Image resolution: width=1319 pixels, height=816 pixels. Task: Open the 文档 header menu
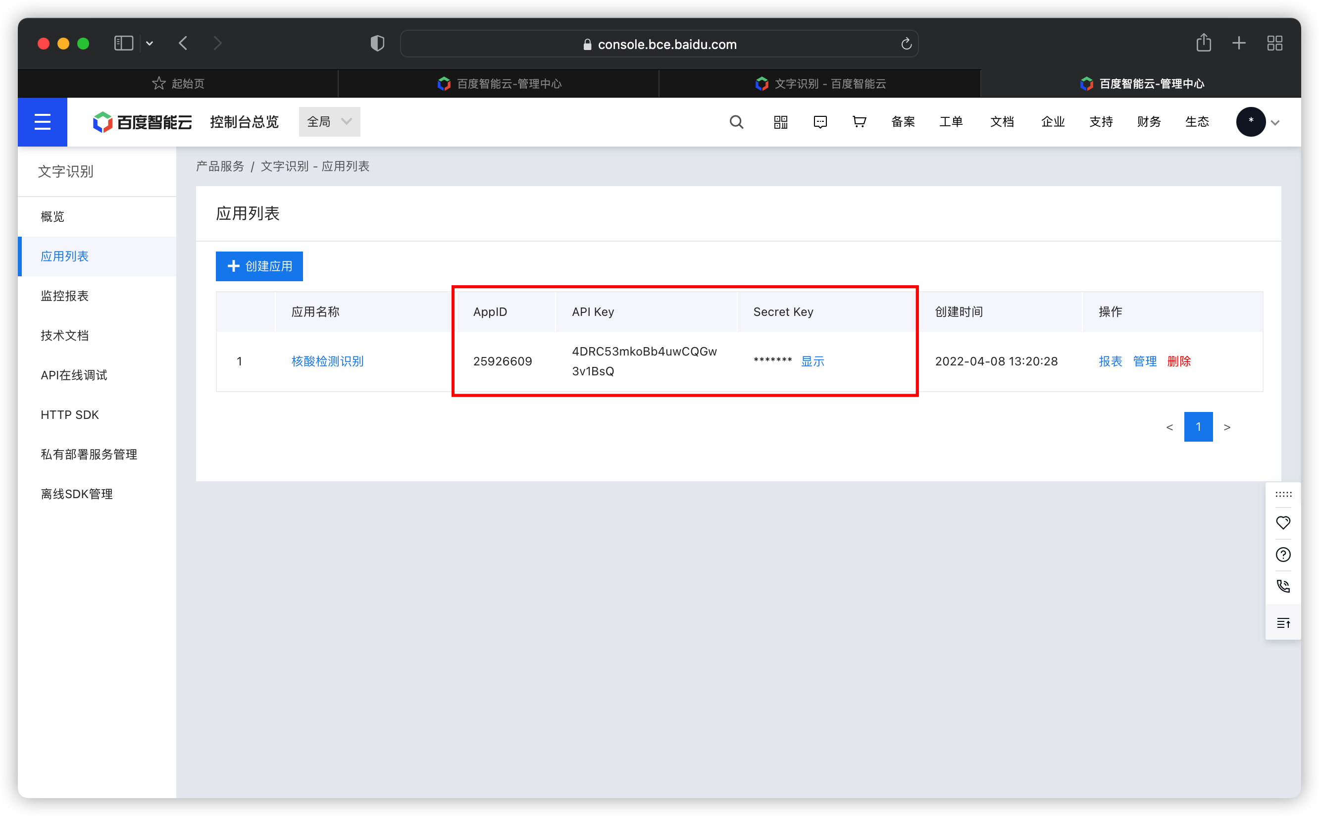point(1002,122)
